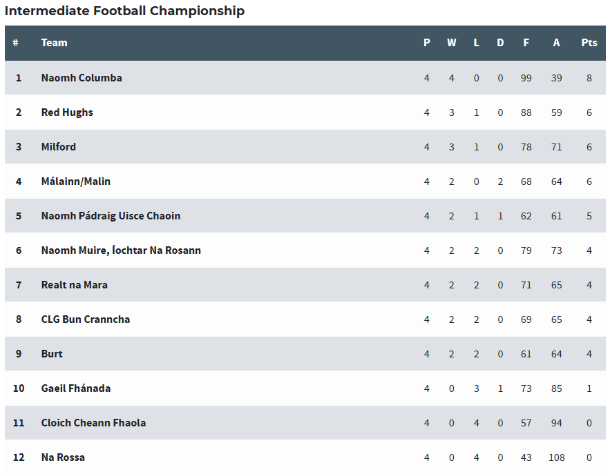Click the Burt team name
The width and height of the screenshot is (610, 474).
(52, 354)
